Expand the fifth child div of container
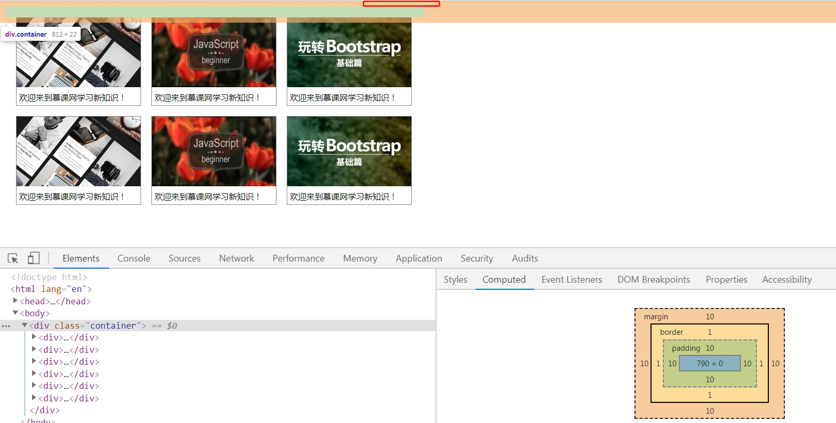The width and height of the screenshot is (836, 423). pyautogui.click(x=34, y=386)
